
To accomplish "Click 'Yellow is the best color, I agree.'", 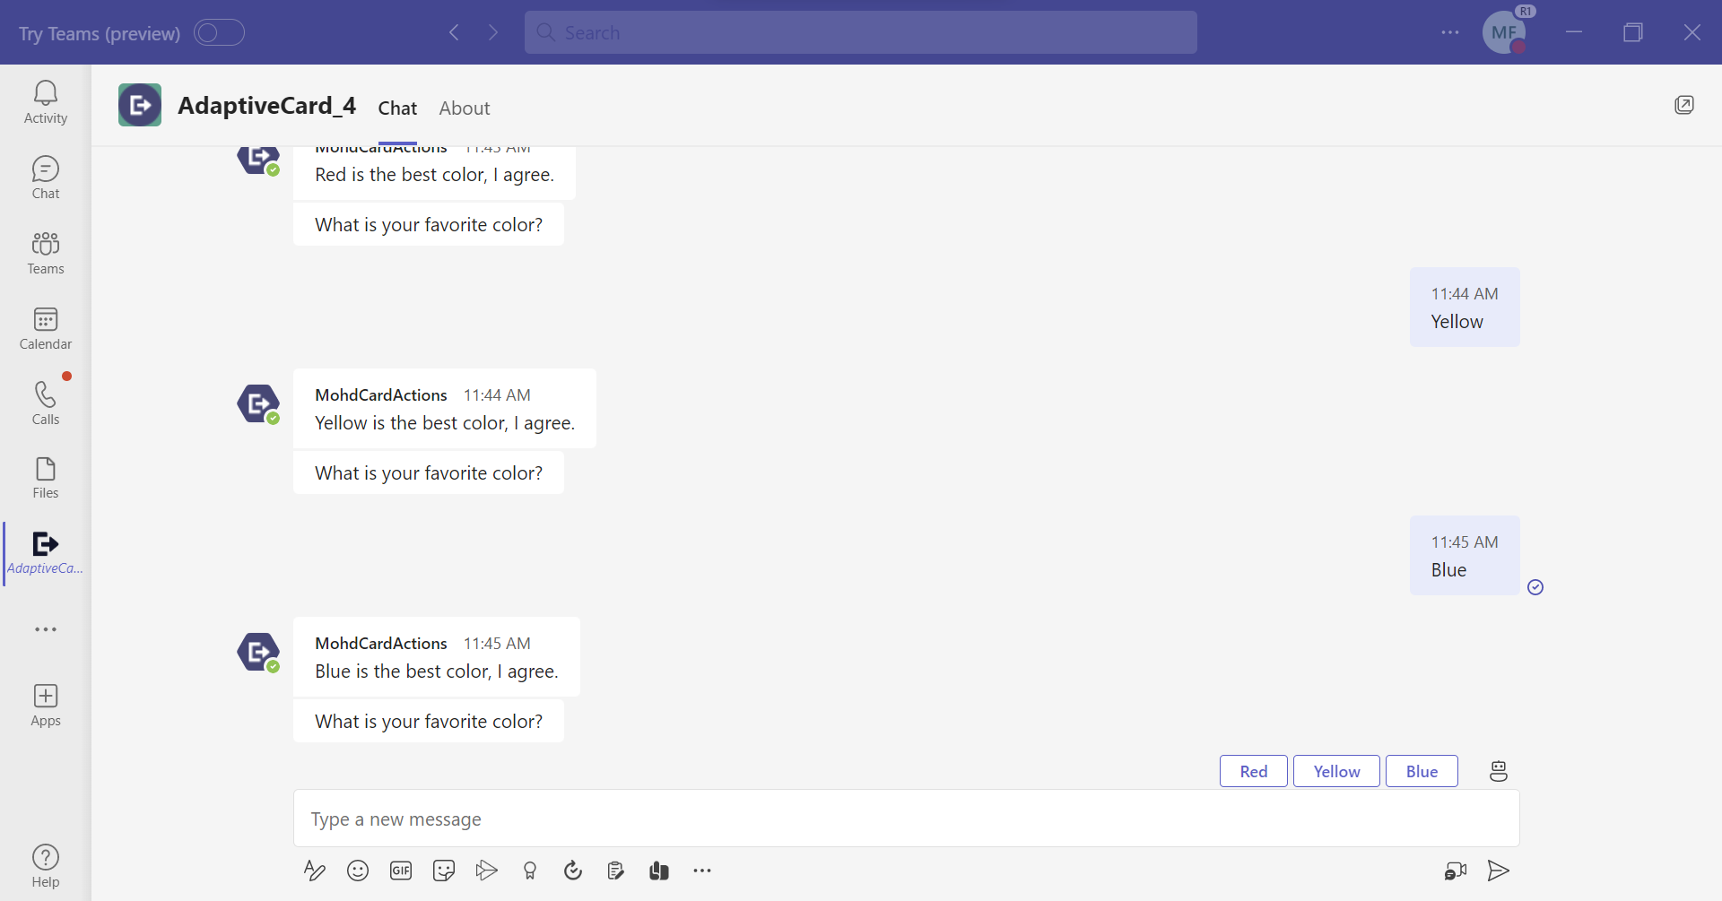I will (445, 423).
